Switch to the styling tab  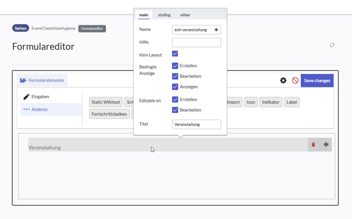tap(164, 15)
